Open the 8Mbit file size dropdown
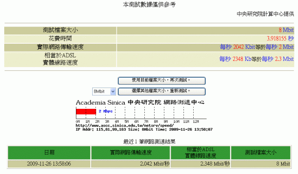This screenshot has height=174, width=298. (104, 91)
